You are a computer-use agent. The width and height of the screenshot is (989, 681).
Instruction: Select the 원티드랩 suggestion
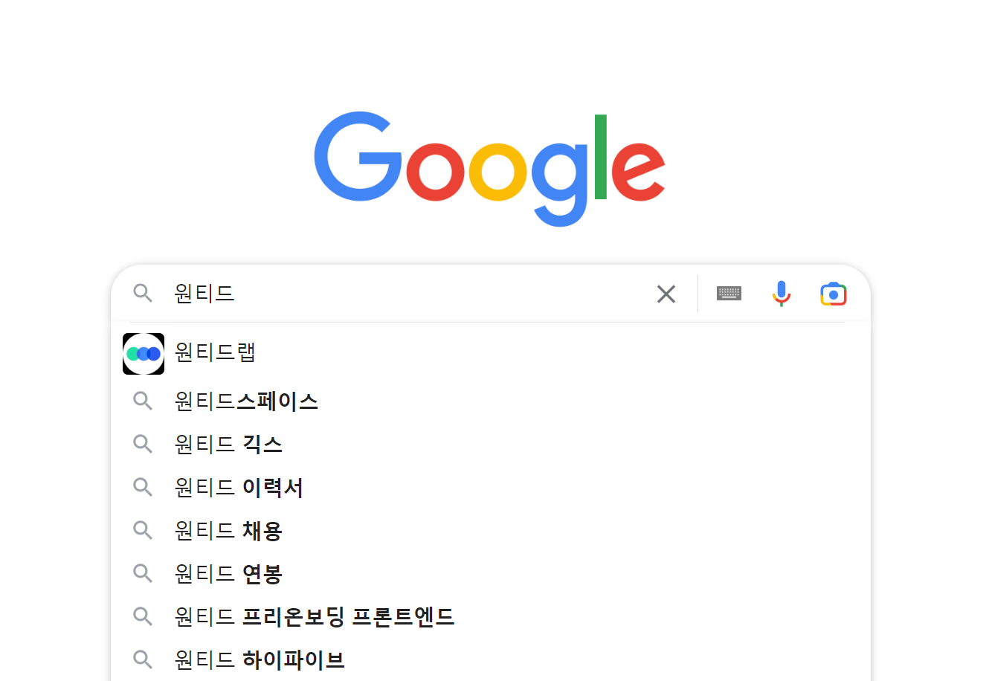click(x=216, y=352)
